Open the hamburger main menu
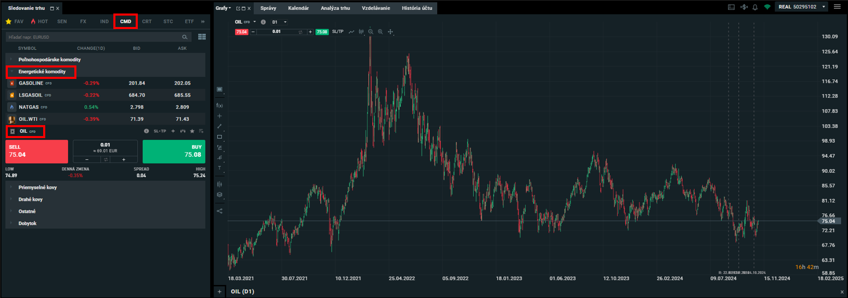The width and height of the screenshot is (848, 298). [x=837, y=7]
